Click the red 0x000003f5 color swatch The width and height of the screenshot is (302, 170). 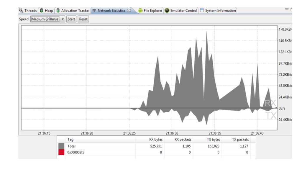tap(61, 152)
